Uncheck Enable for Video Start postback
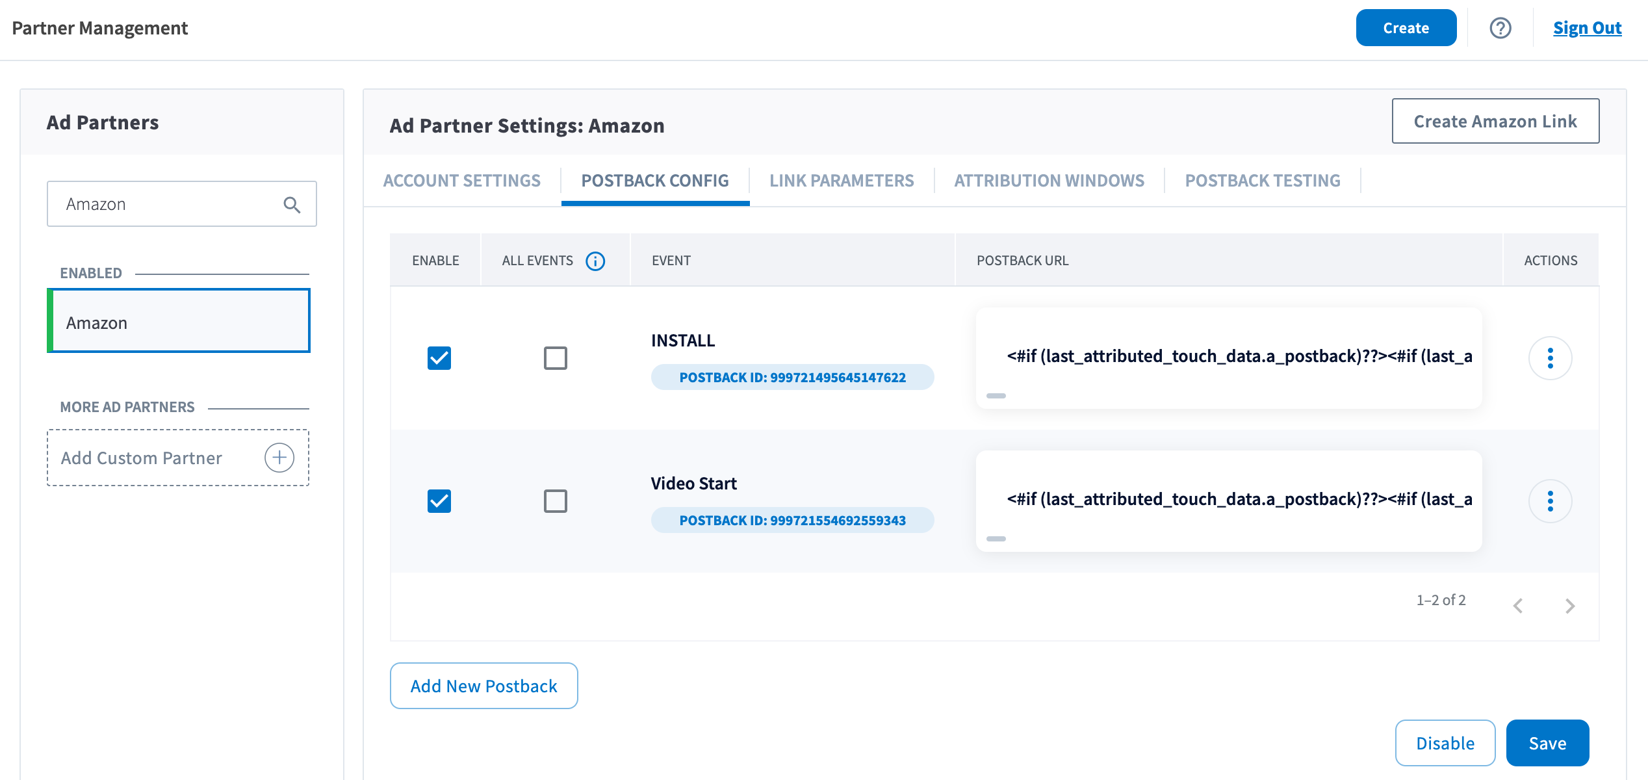Screen dimensions: 1648x780 coord(439,501)
